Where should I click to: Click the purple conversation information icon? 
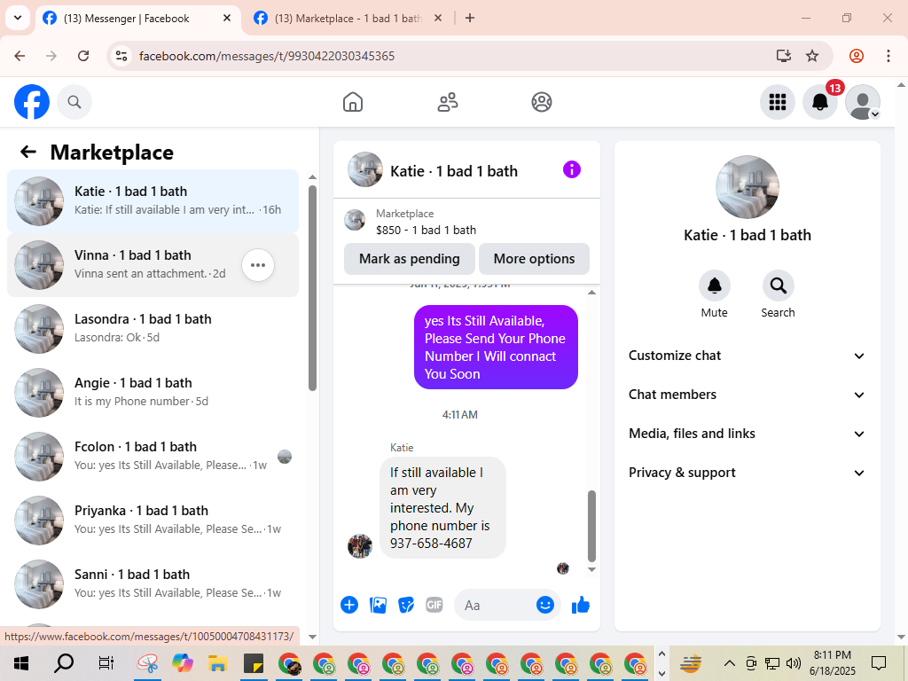(572, 169)
